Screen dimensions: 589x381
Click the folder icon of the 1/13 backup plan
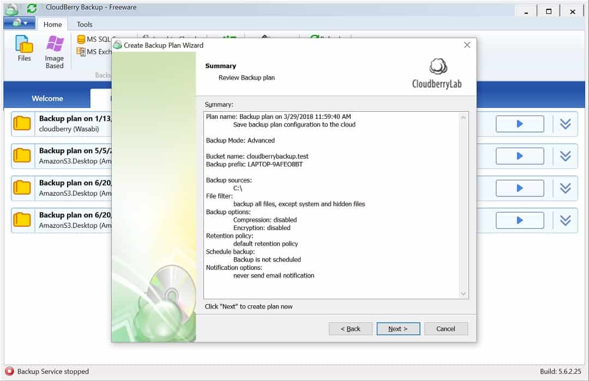pos(22,124)
